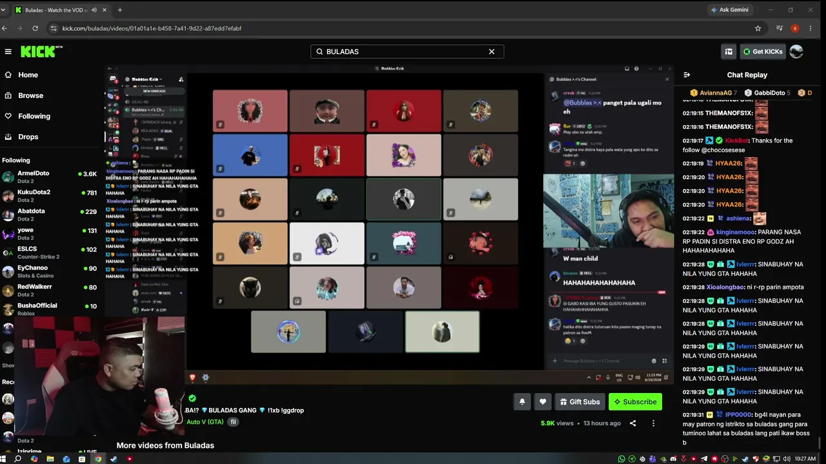The width and height of the screenshot is (826, 464).
Task: Go to the Kick logo homepage
Action: pyautogui.click(x=41, y=52)
